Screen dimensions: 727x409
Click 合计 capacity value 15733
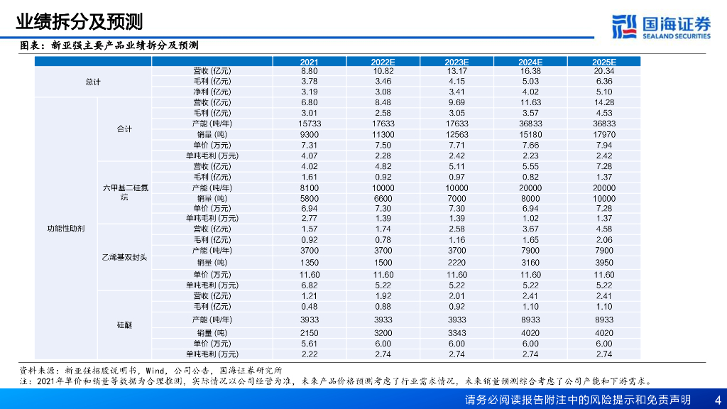310,124
